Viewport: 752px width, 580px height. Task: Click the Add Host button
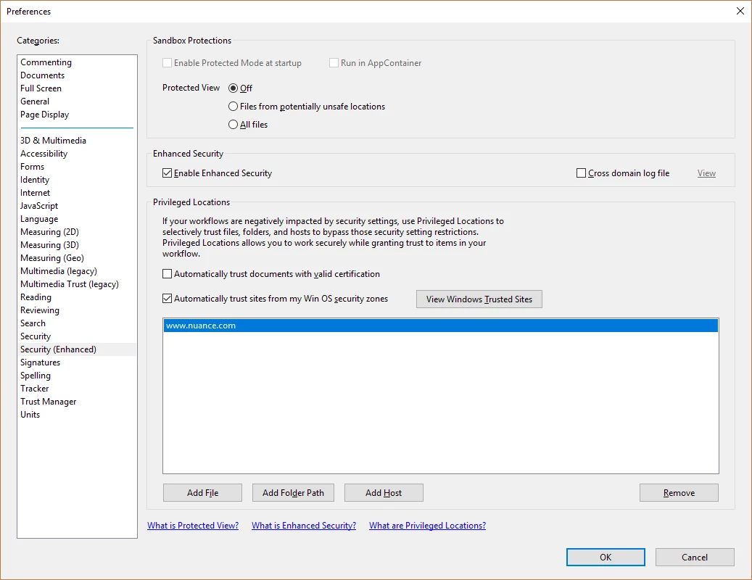tap(384, 493)
